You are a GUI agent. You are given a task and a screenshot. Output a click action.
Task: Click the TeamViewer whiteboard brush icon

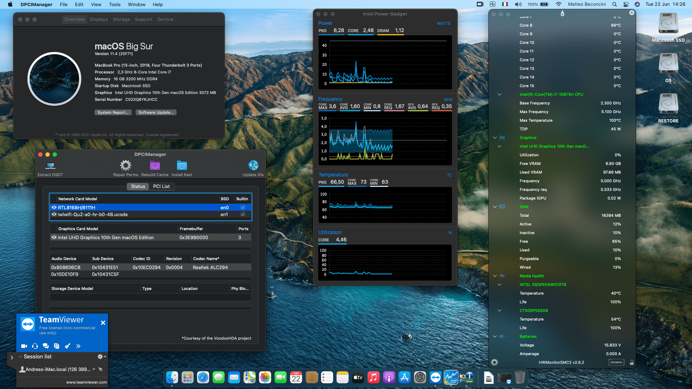click(x=67, y=346)
